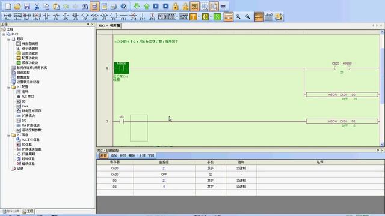
Task: Stop the PLC with blue stop icon
Action: coord(166,7)
